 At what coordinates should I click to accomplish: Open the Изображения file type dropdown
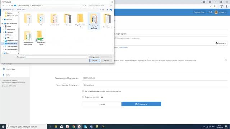point(101,57)
